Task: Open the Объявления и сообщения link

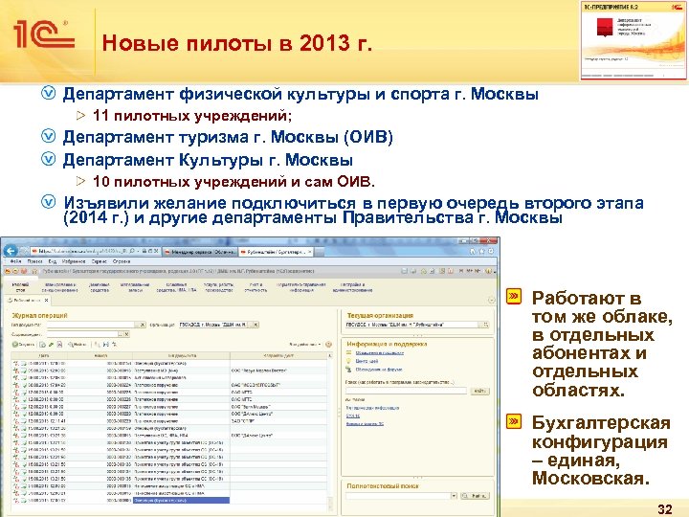Action: click(x=380, y=352)
